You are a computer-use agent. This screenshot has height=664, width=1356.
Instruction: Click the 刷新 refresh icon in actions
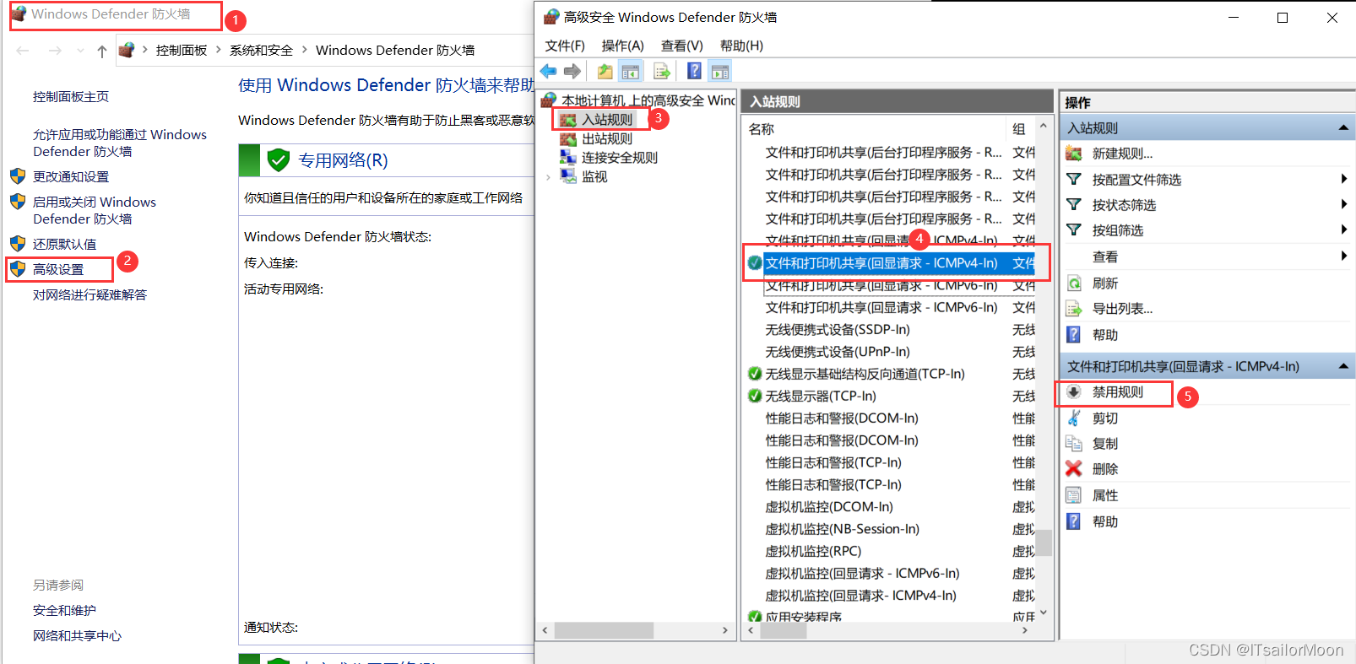coord(1074,283)
